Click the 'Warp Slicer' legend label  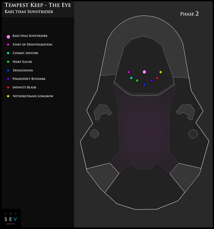22,62
